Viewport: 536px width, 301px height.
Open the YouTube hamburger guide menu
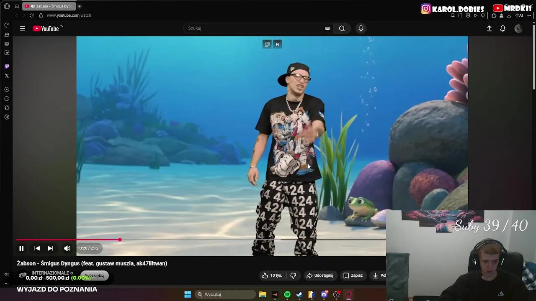pyautogui.click(x=23, y=28)
